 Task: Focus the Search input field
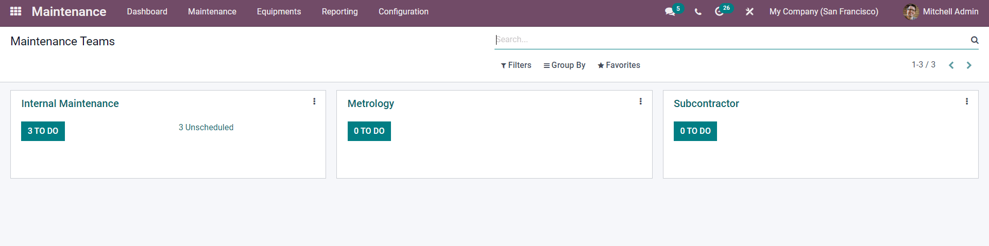pyautogui.click(x=731, y=40)
